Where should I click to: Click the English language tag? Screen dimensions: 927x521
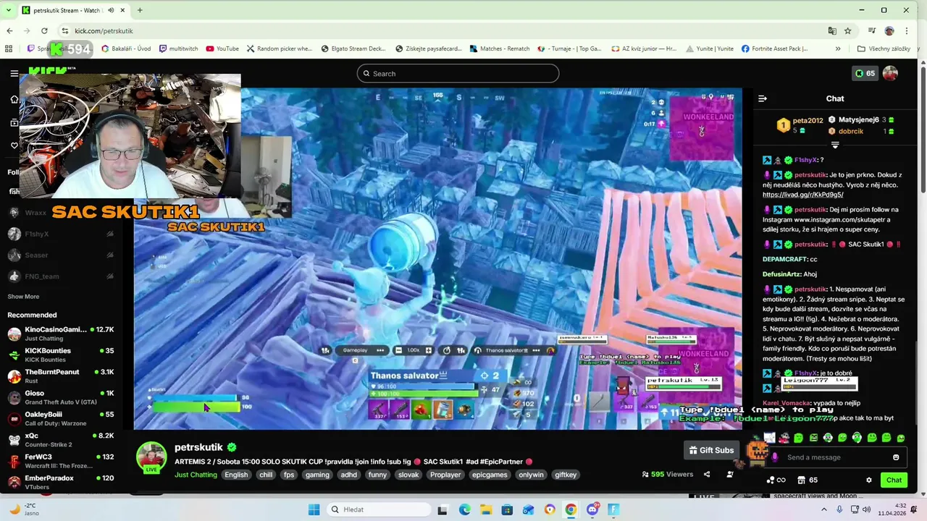click(236, 475)
